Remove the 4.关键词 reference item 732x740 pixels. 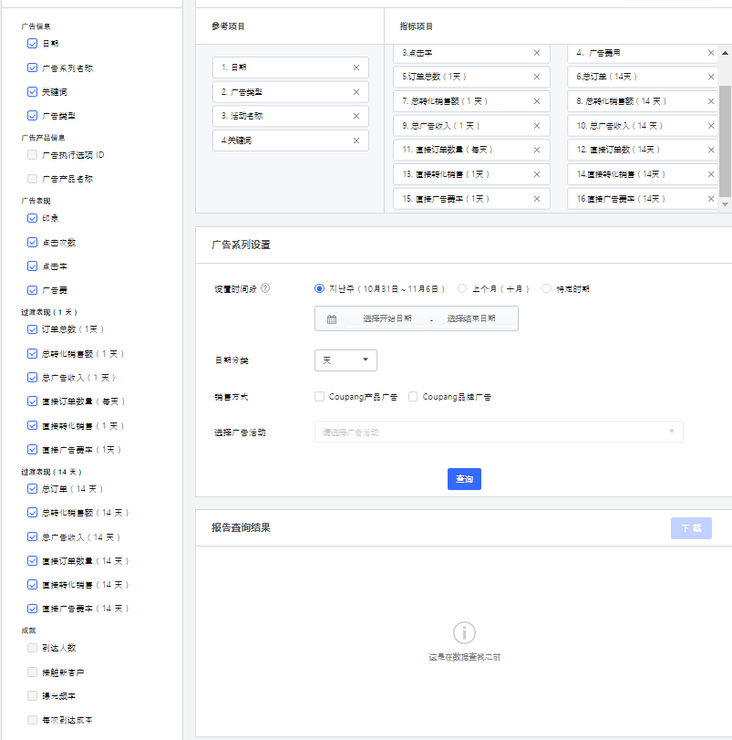coord(356,141)
